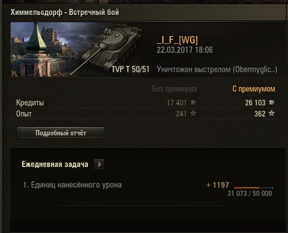The width and height of the screenshot is (288, 233).
Task: Click the premium credits coin icon
Action: click(x=271, y=102)
